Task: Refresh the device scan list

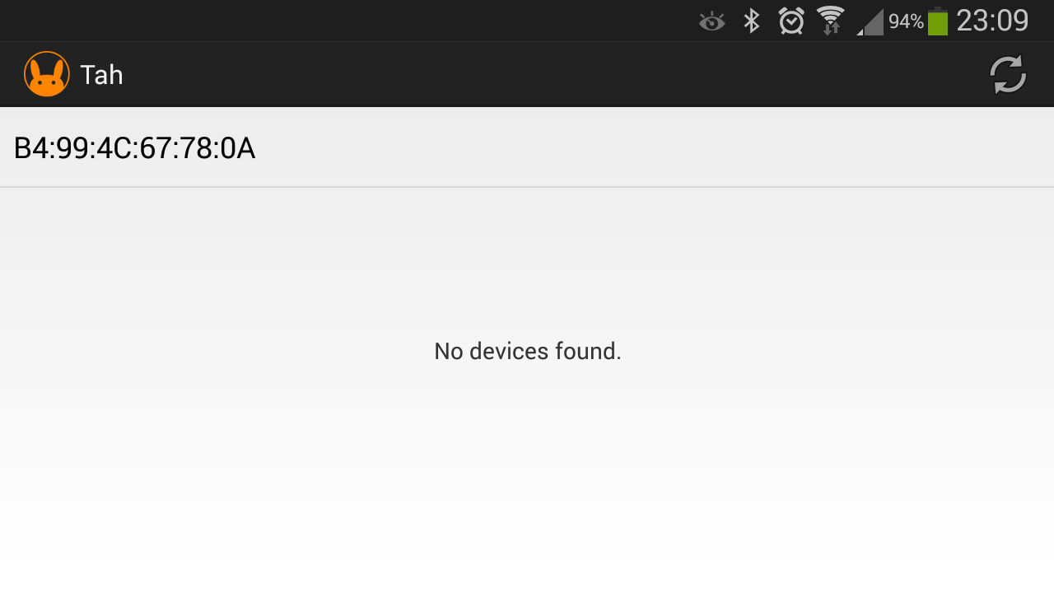Action: (1007, 75)
